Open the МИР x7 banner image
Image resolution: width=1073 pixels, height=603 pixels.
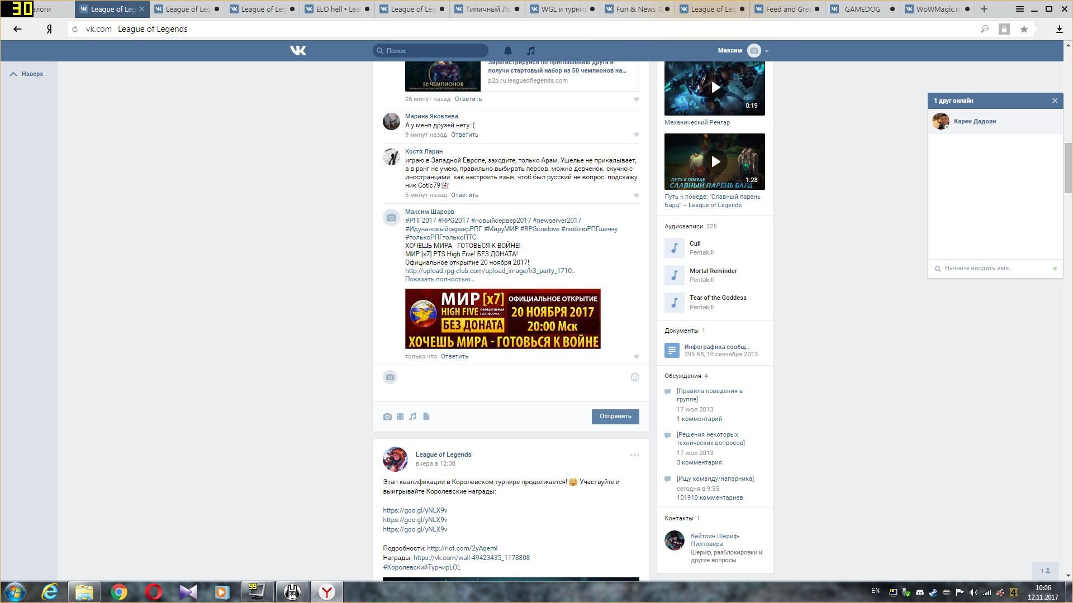tap(503, 319)
